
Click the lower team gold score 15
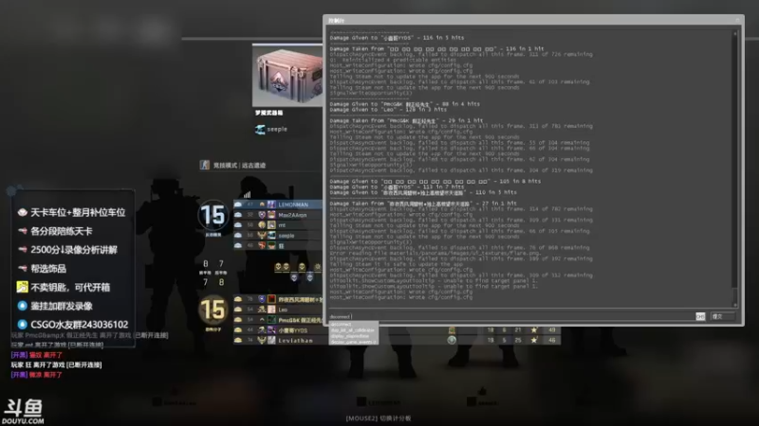point(213,311)
